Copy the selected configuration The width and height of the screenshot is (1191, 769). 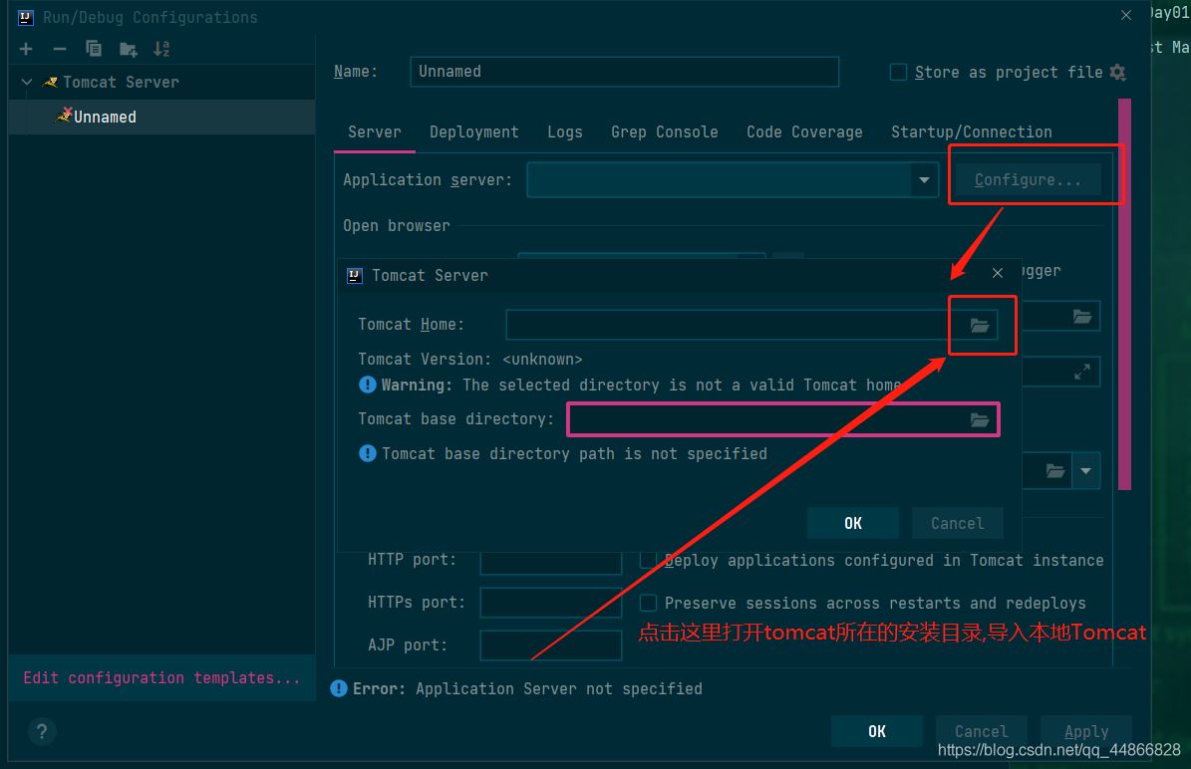pyautogui.click(x=94, y=50)
